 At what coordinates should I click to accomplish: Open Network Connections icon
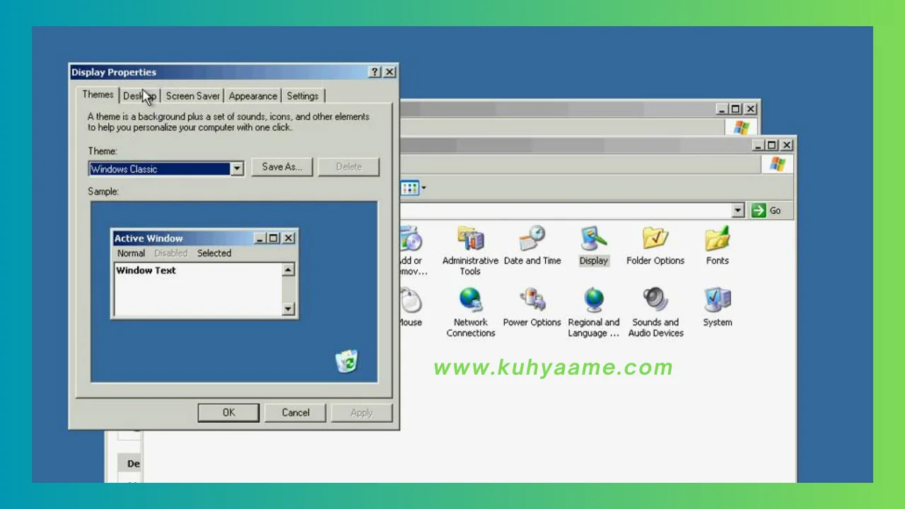click(470, 312)
